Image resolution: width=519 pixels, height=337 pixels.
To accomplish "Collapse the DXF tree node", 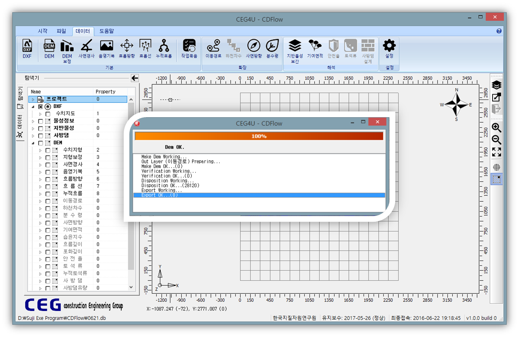I will click(33, 106).
